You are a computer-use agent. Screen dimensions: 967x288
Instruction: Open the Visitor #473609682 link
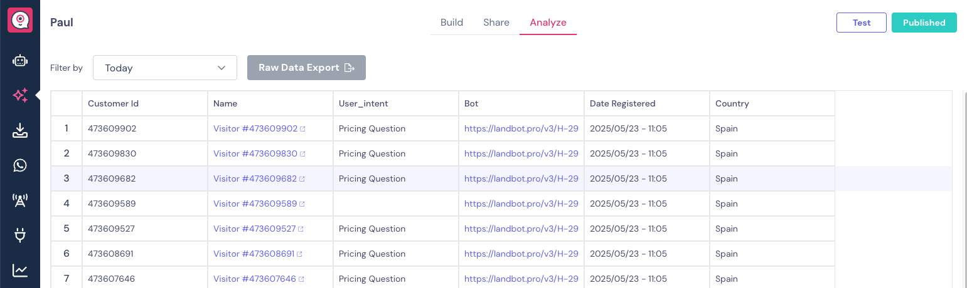coord(255,178)
